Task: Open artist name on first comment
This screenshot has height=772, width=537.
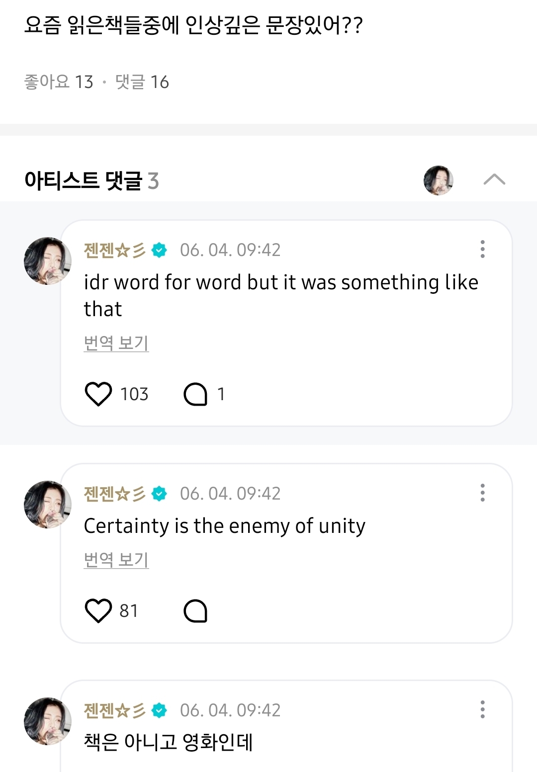Action: [114, 250]
